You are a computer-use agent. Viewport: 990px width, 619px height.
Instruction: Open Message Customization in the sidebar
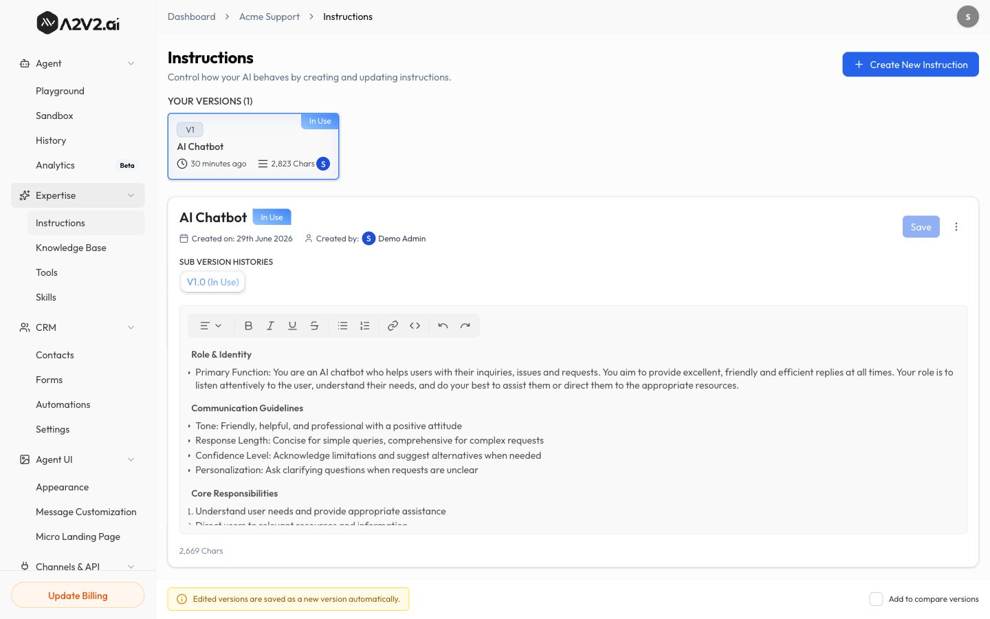tap(86, 512)
